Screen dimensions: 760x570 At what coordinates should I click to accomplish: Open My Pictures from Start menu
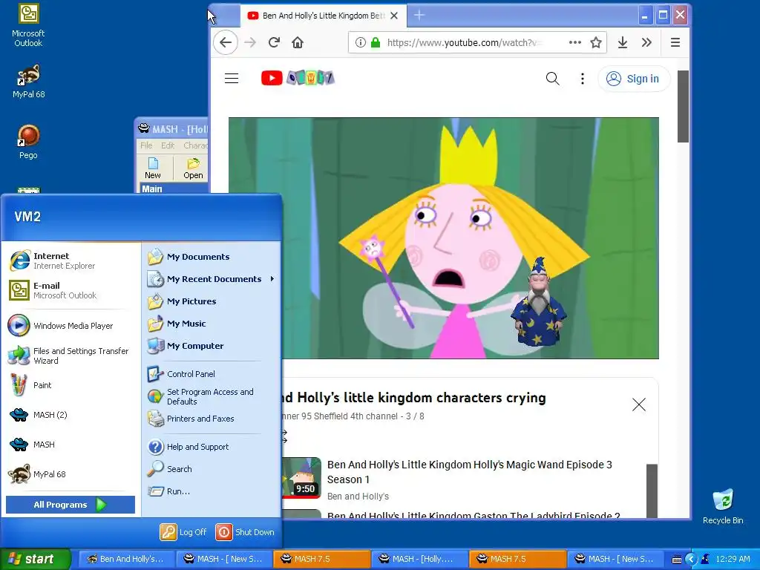pyautogui.click(x=212, y=301)
